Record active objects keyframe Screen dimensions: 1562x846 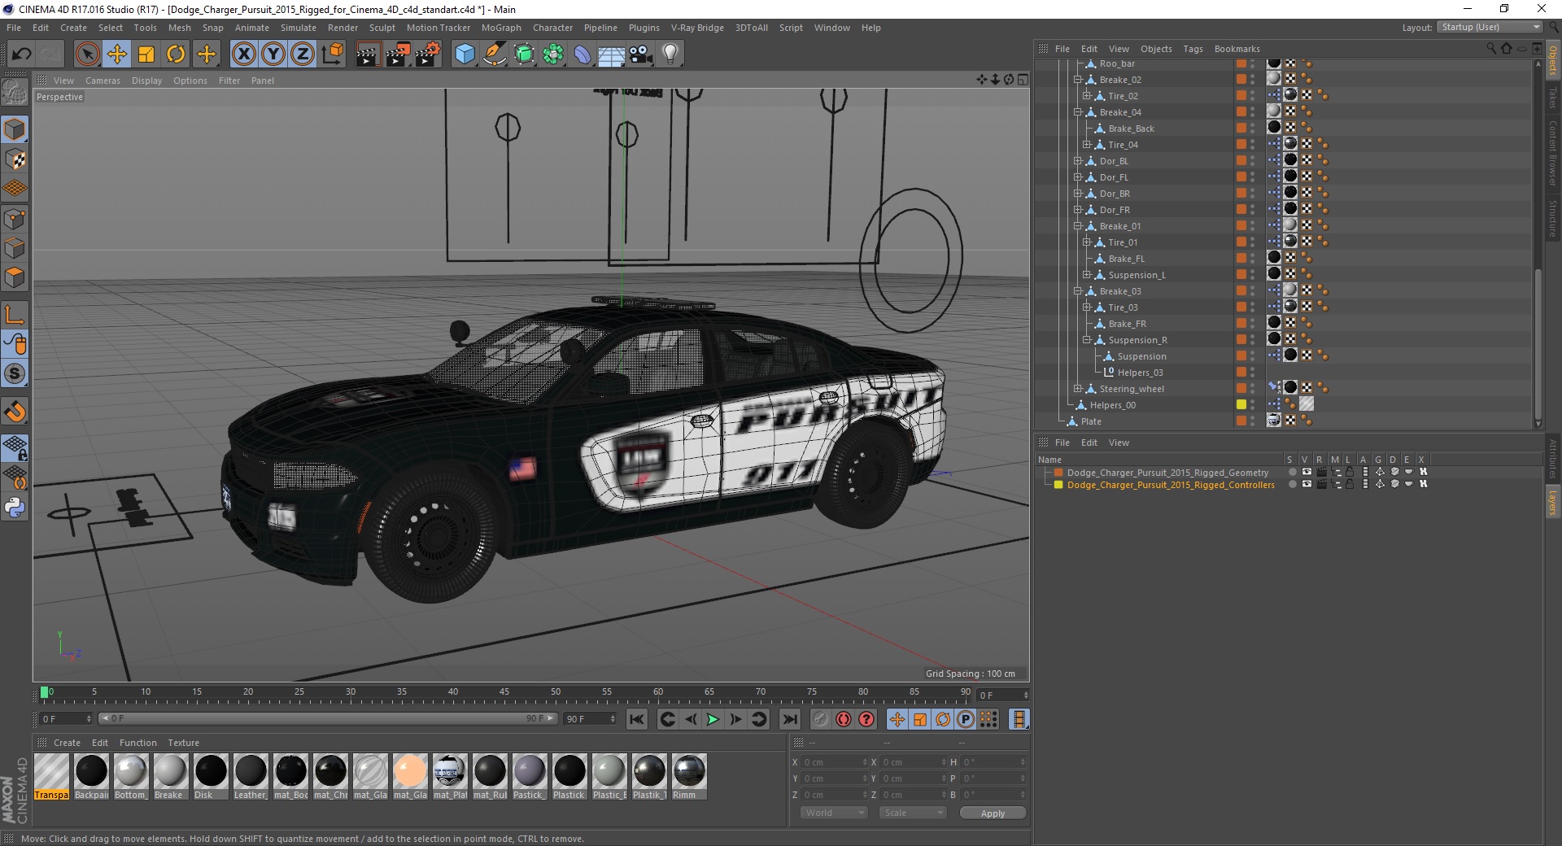click(821, 719)
